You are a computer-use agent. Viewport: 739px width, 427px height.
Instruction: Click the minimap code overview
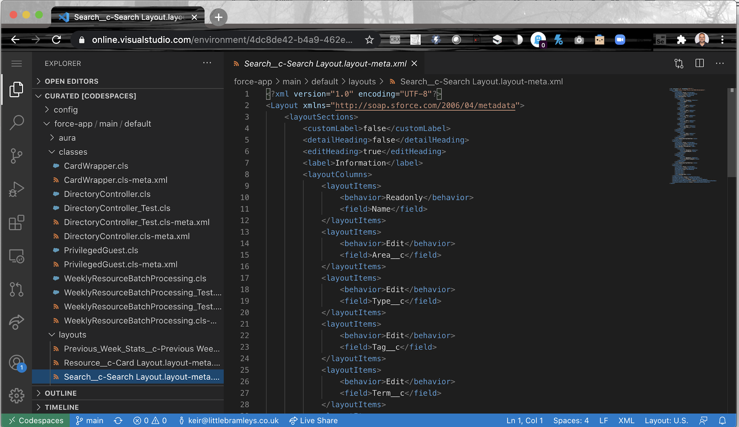coord(692,137)
